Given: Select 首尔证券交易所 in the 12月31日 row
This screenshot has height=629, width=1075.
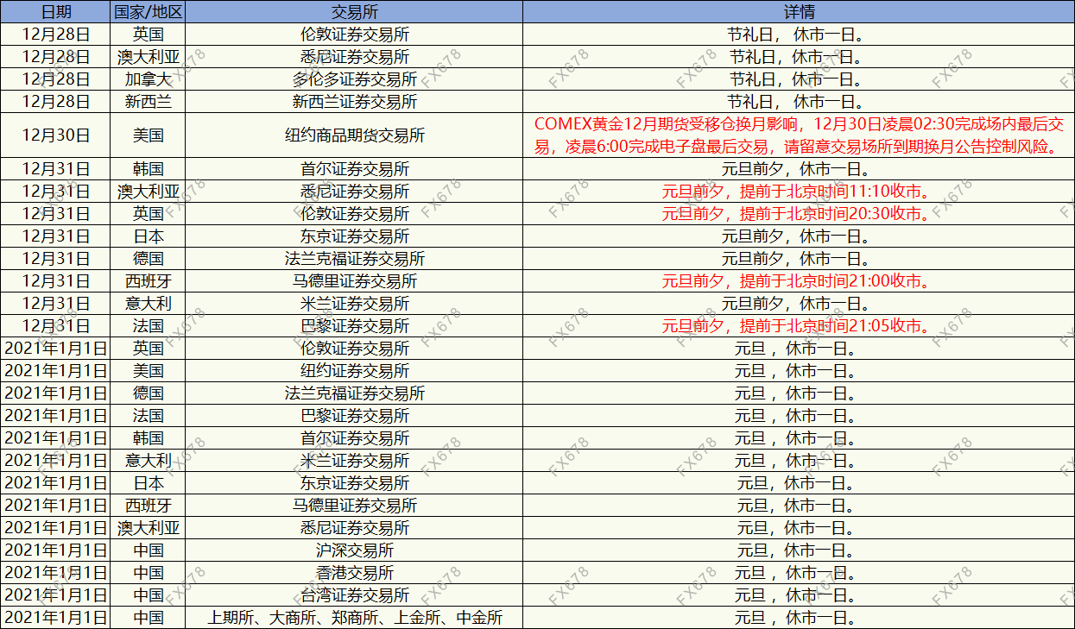Looking at the screenshot, I should click(x=354, y=169).
